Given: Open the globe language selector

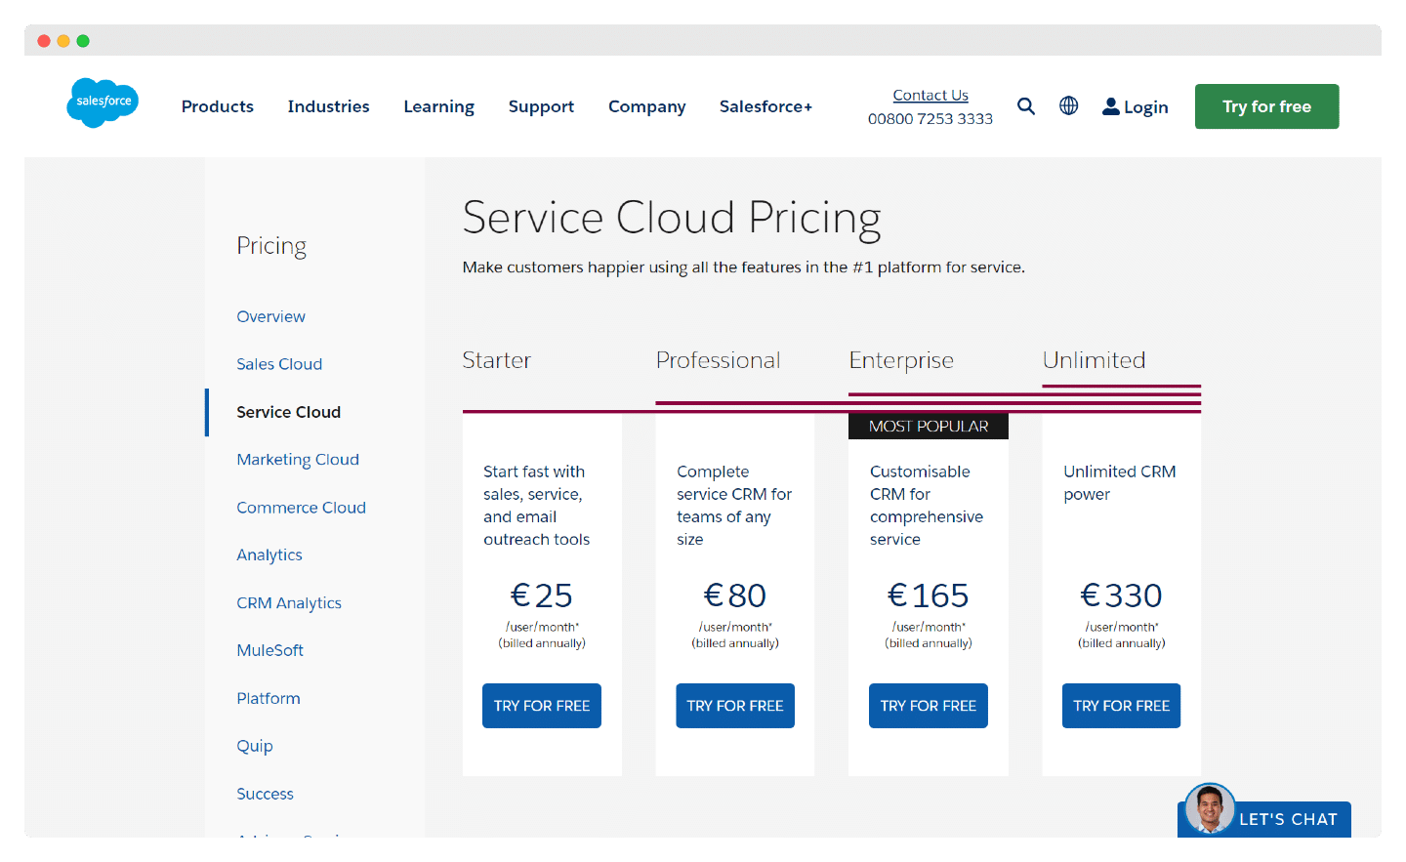Looking at the screenshot, I should coord(1069,105).
